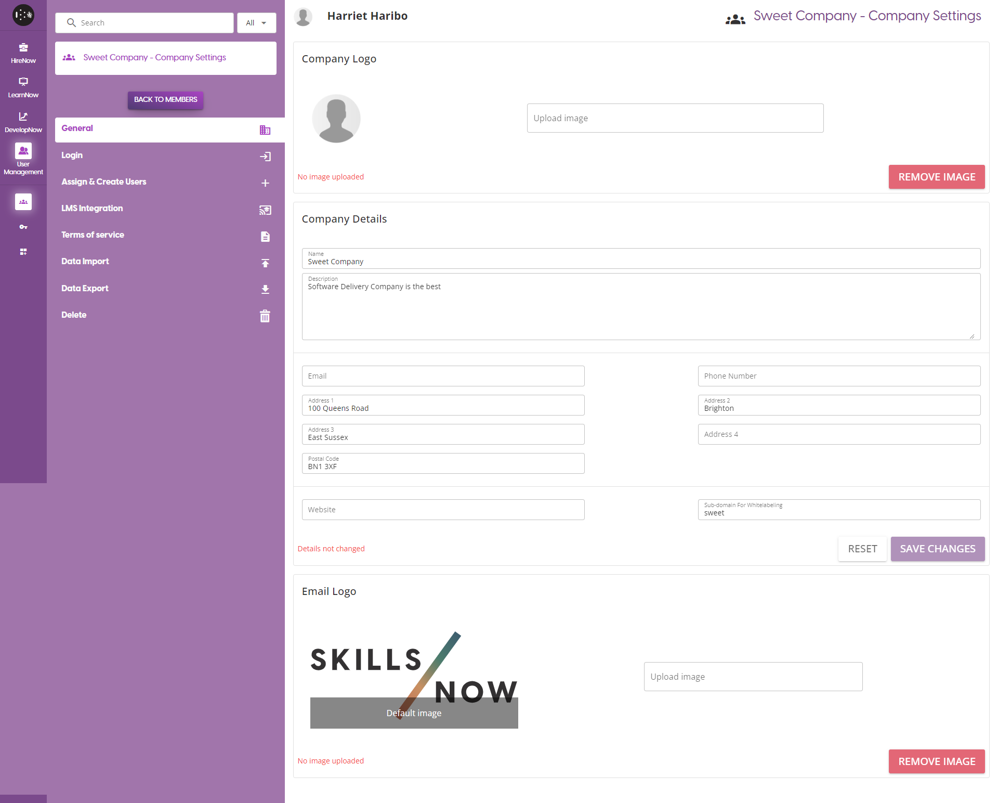The image size is (998, 803).
Task: Open the LearnNow module icon
Action: (x=23, y=82)
